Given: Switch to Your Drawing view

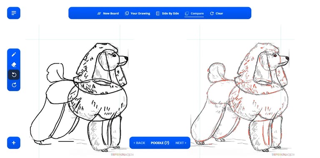Looking at the screenshot, I should click(137, 13).
